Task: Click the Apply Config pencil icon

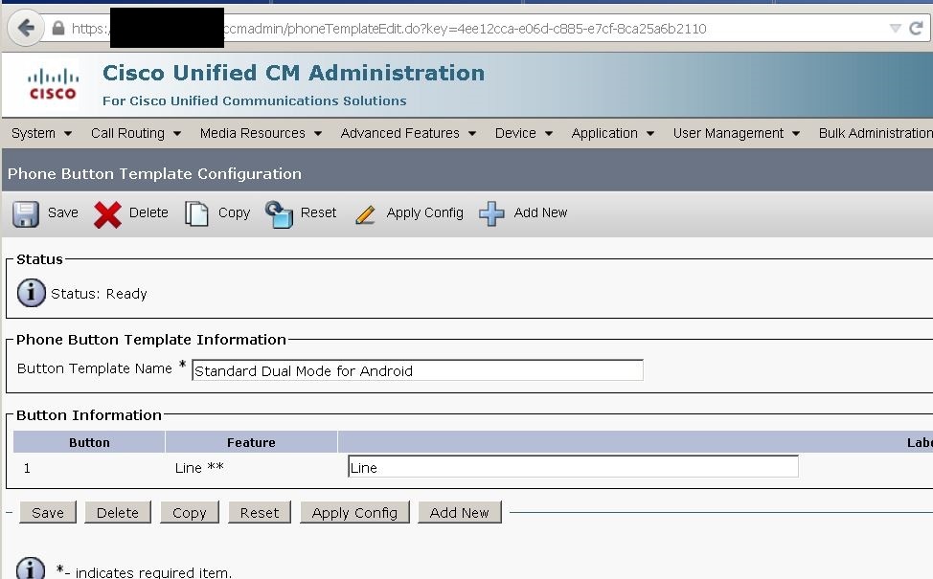Action: (365, 212)
